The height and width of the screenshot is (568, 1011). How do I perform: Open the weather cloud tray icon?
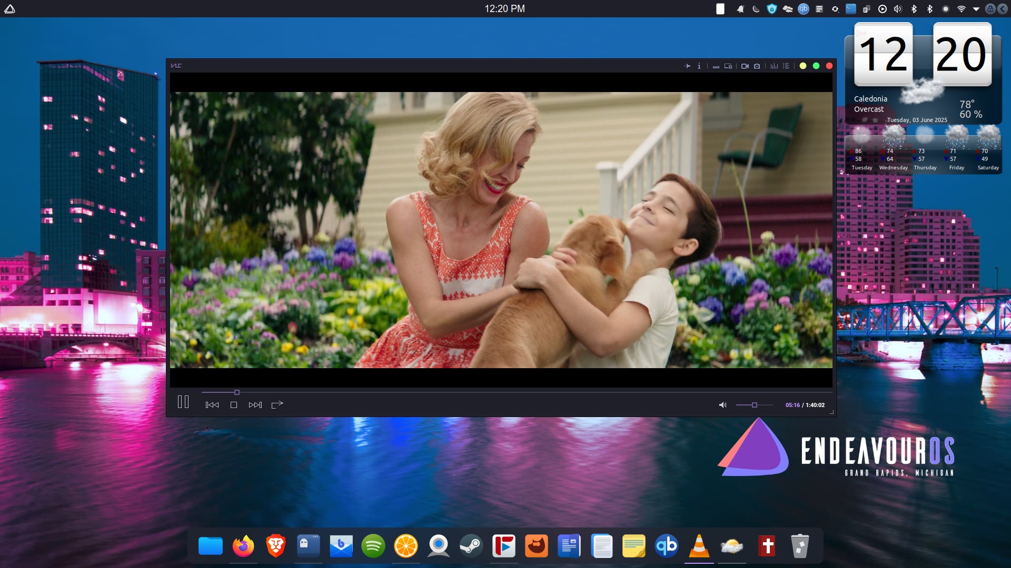(x=788, y=9)
